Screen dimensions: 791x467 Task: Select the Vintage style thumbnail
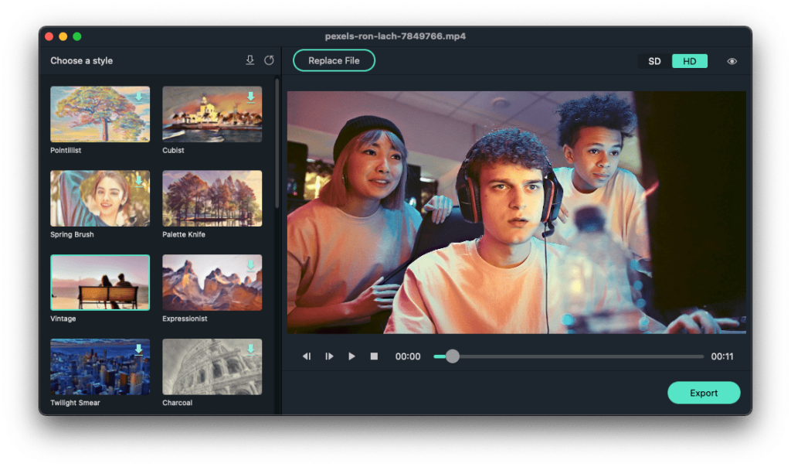coord(100,282)
